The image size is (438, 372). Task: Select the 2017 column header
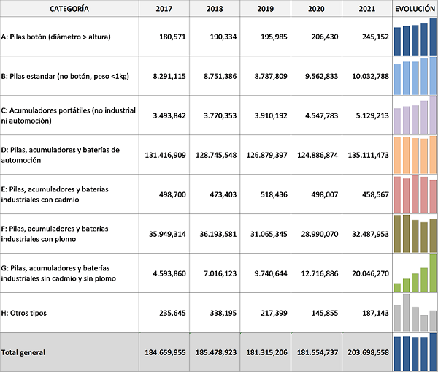pyautogui.click(x=164, y=9)
